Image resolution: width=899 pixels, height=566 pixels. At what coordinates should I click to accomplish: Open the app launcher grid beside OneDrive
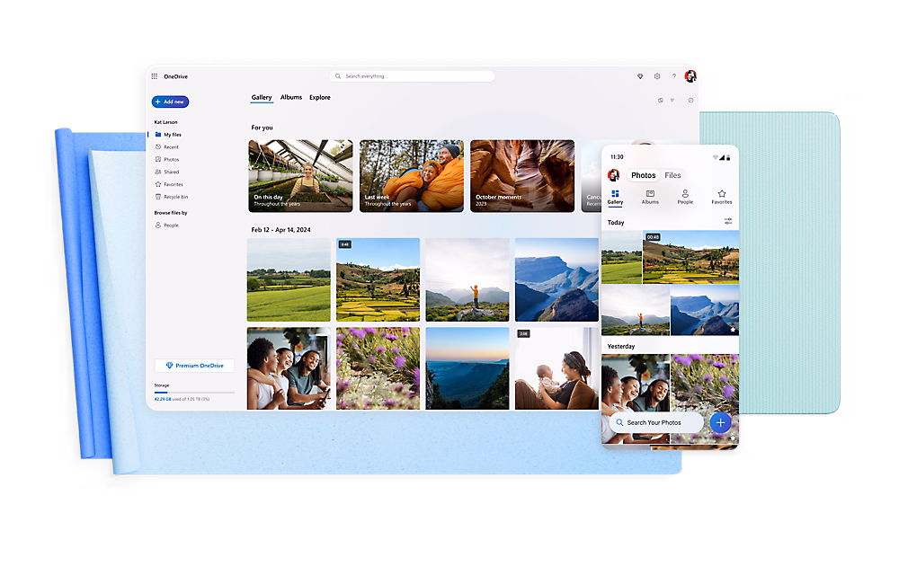[x=155, y=76]
